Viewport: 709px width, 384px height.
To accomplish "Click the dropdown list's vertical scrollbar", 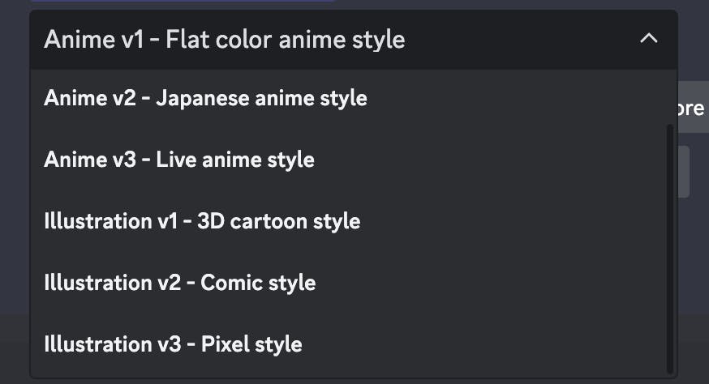I will pos(670,243).
